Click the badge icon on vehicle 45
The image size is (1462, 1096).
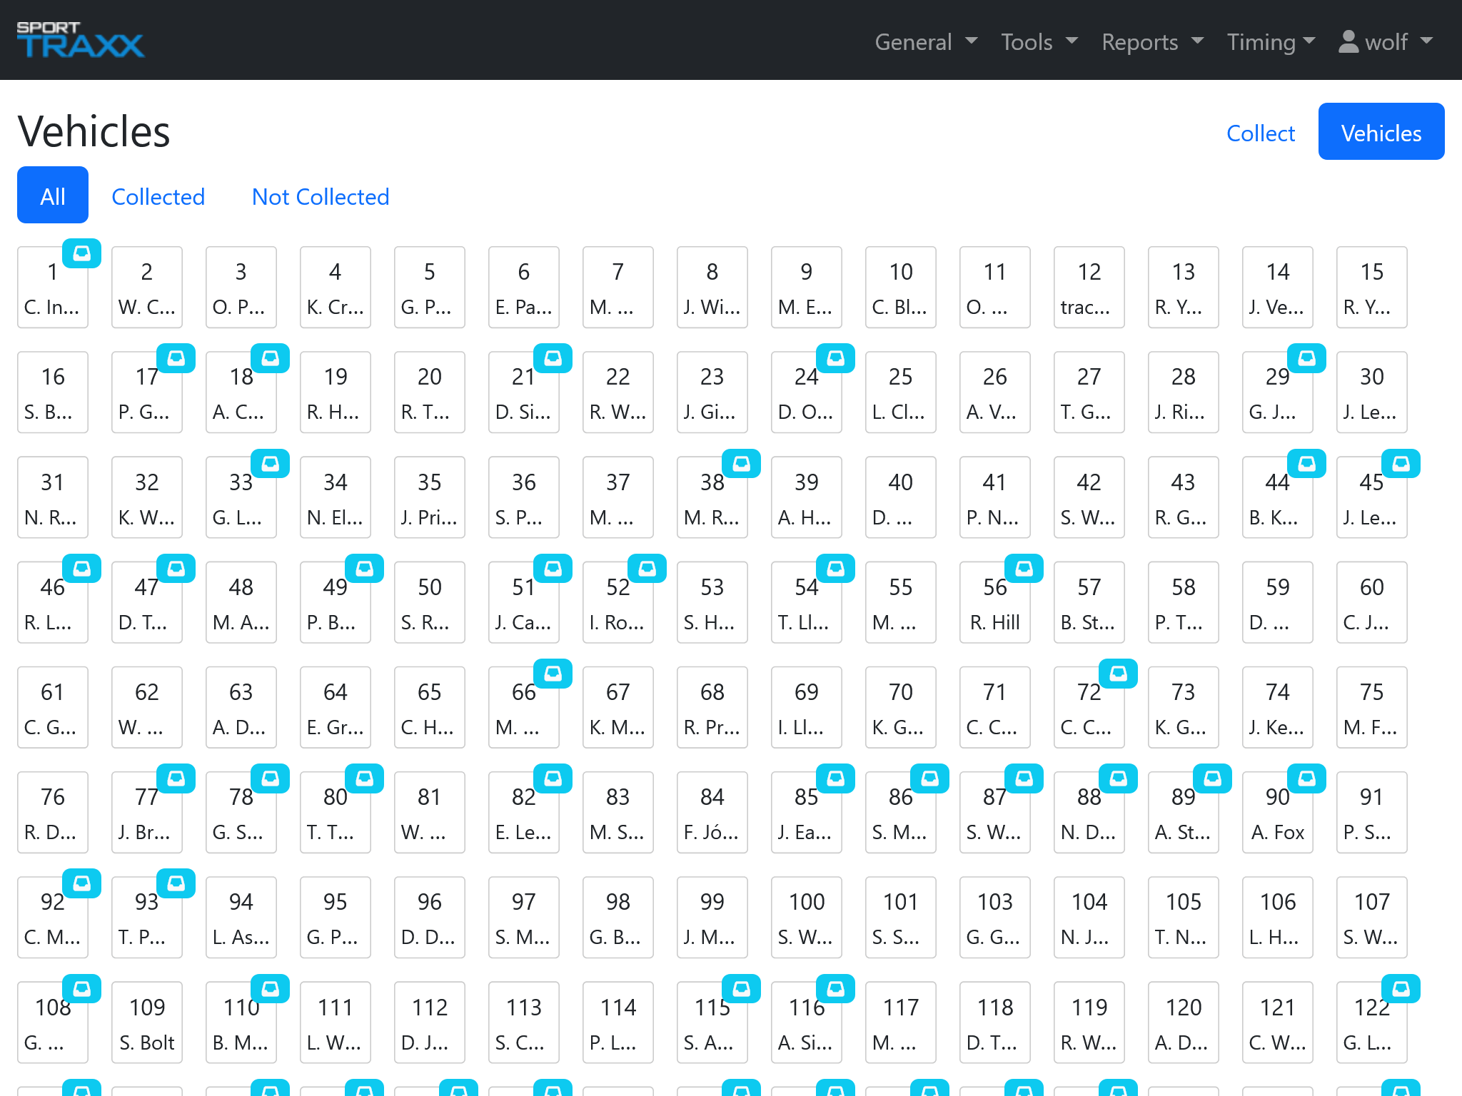(1401, 464)
